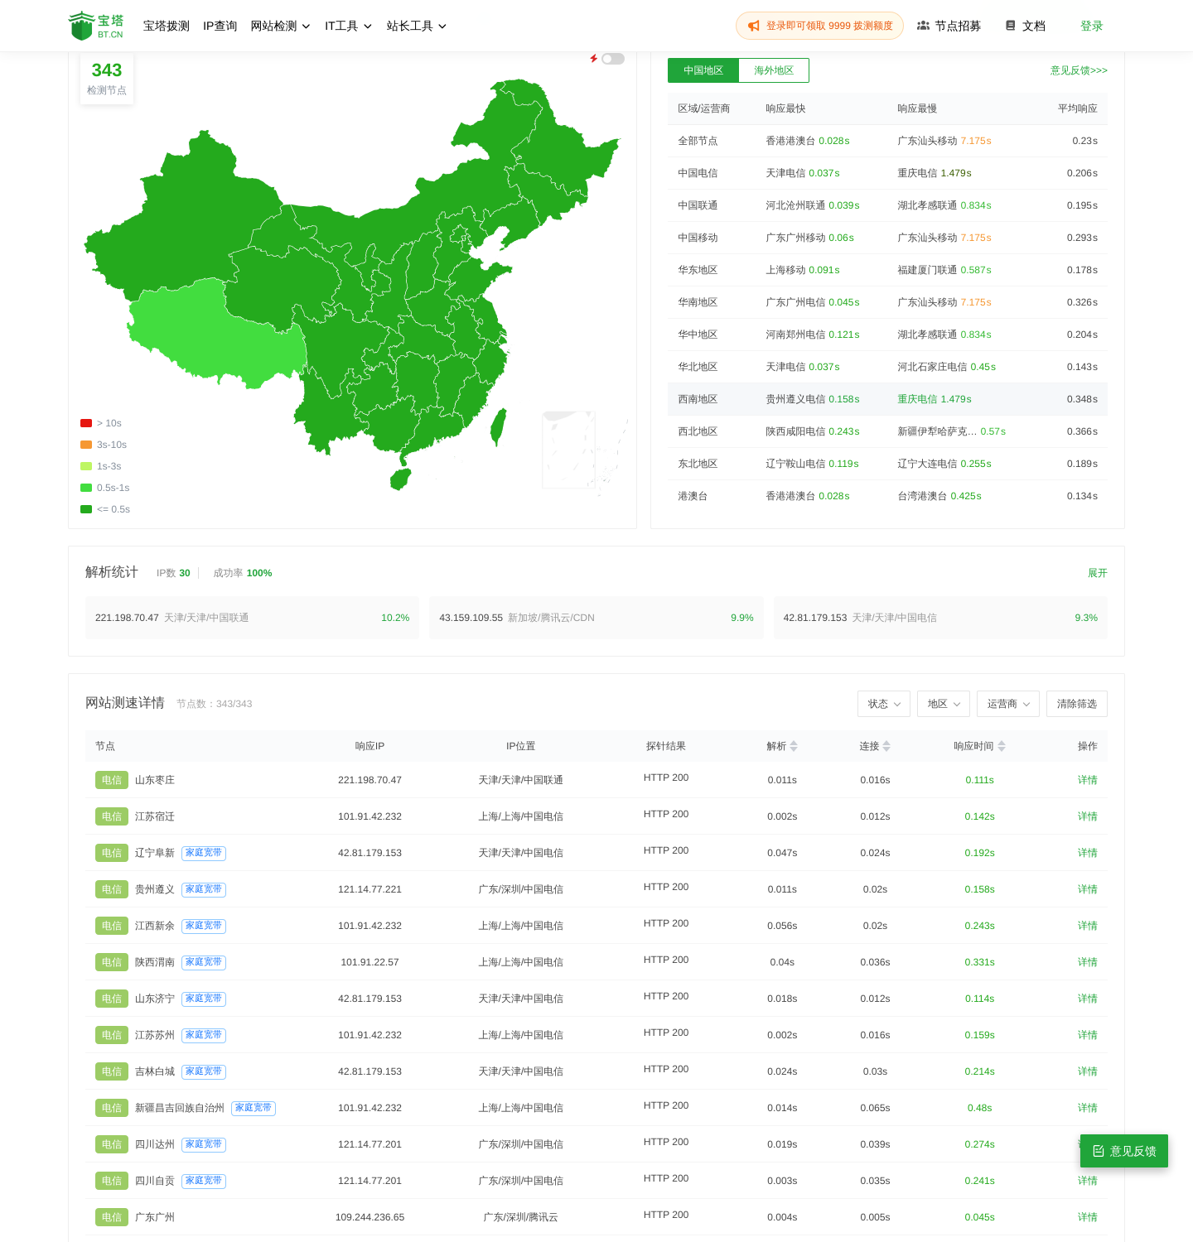Expand the 解析统计 section via 展开
1193x1242 pixels.
tap(1098, 573)
